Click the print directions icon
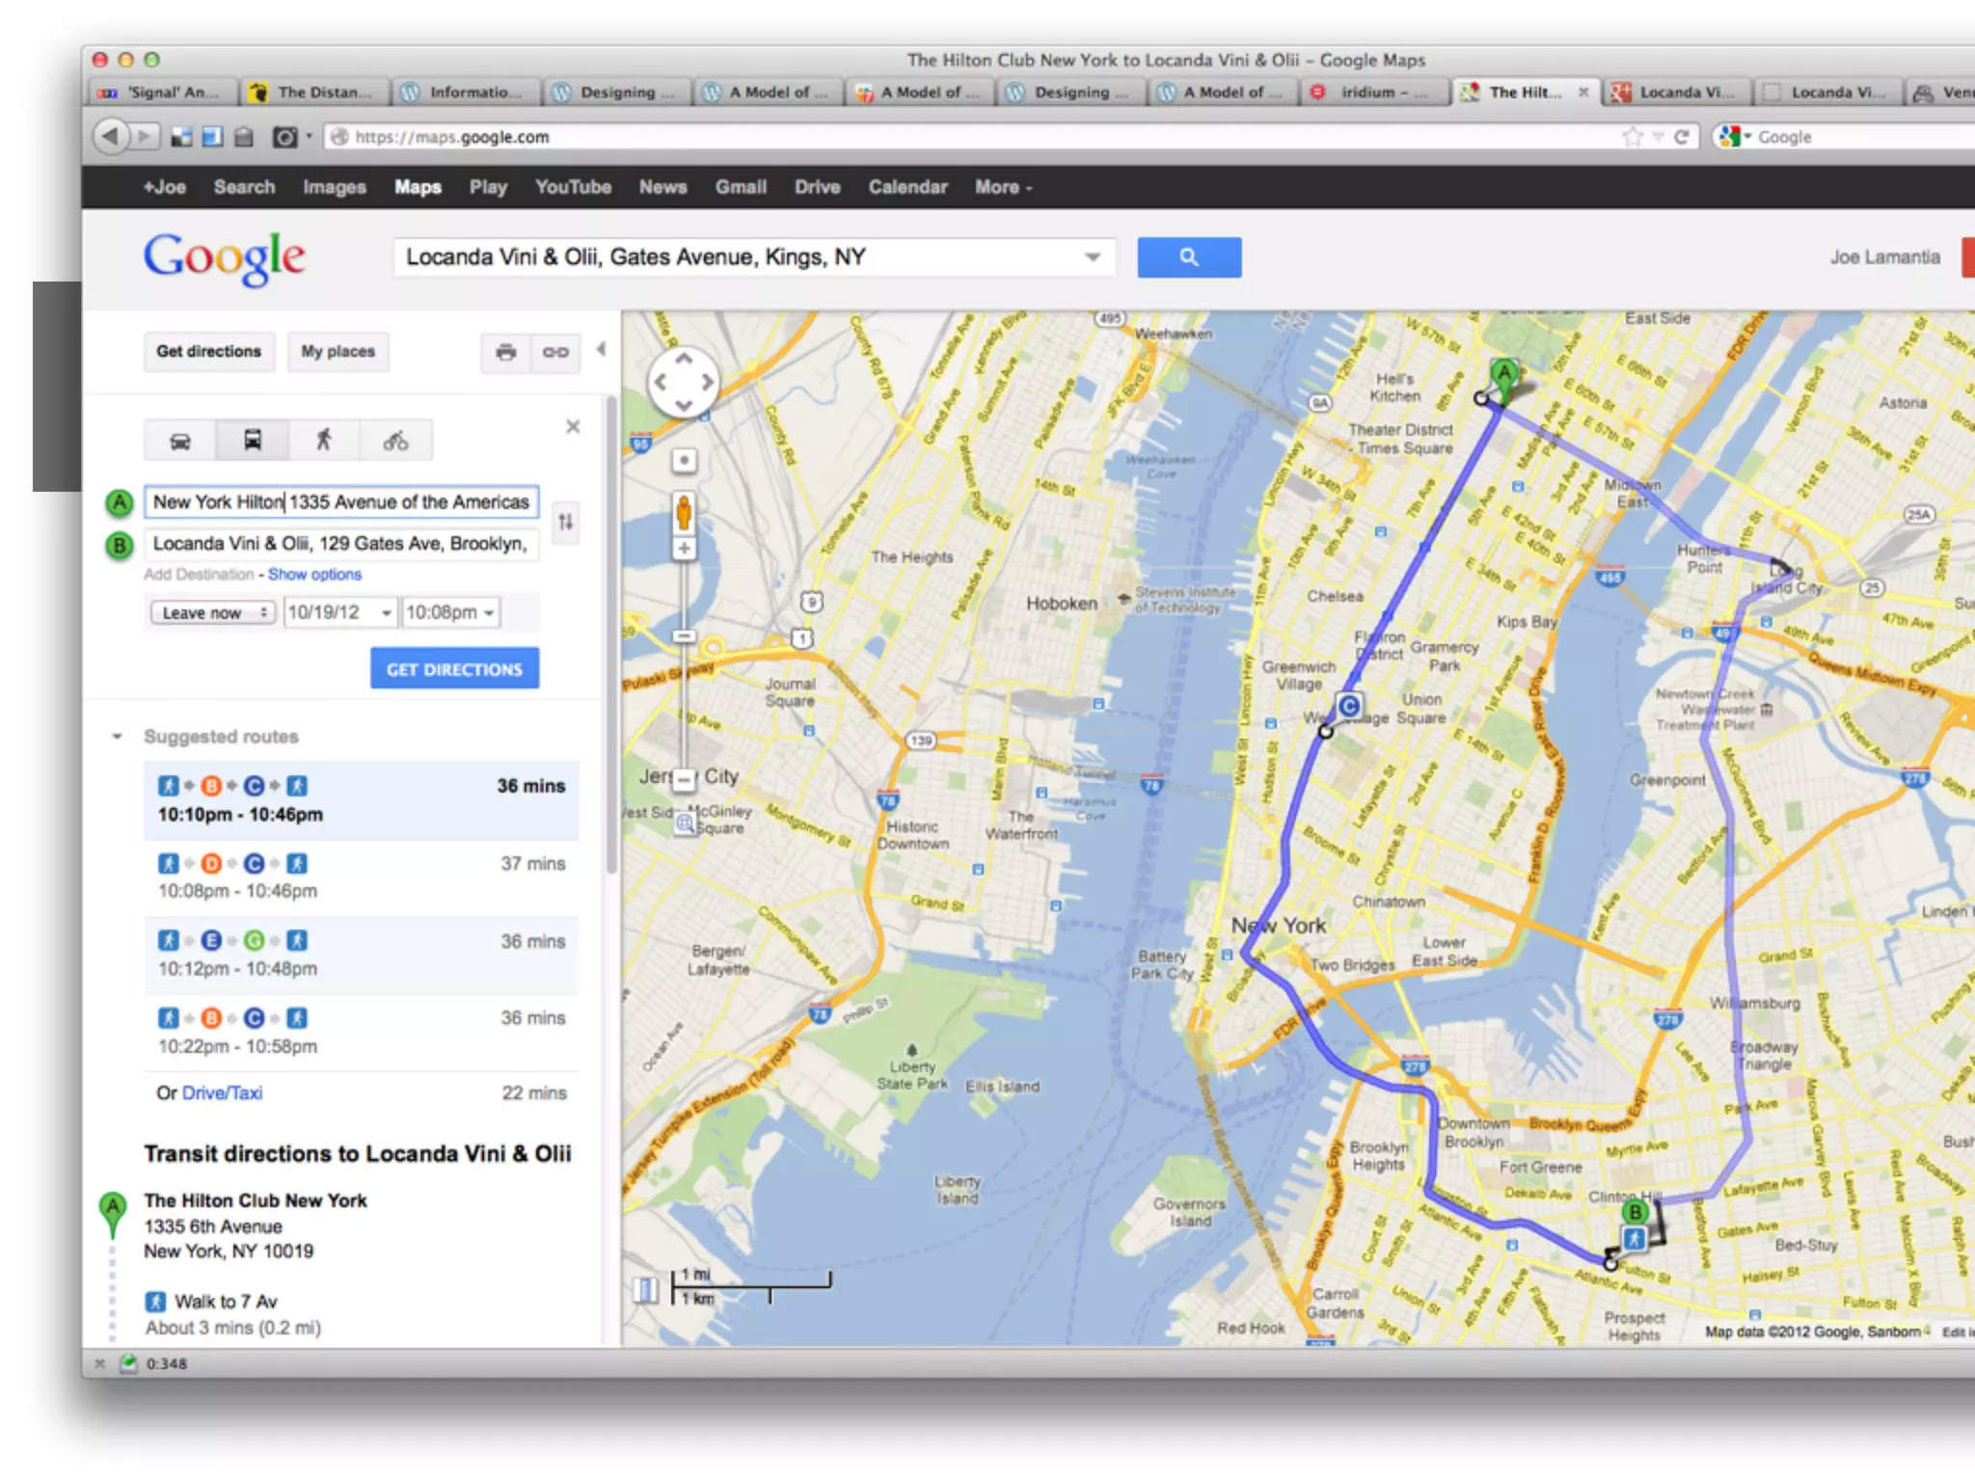The height and width of the screenshot is (1481, 1975). point(505,352)
